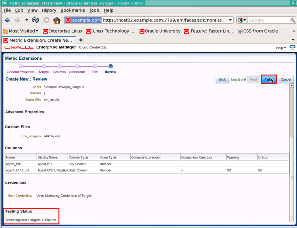Focus the URL address field
The height and width of the screenshot is (228, 297).
click(162, 20)
